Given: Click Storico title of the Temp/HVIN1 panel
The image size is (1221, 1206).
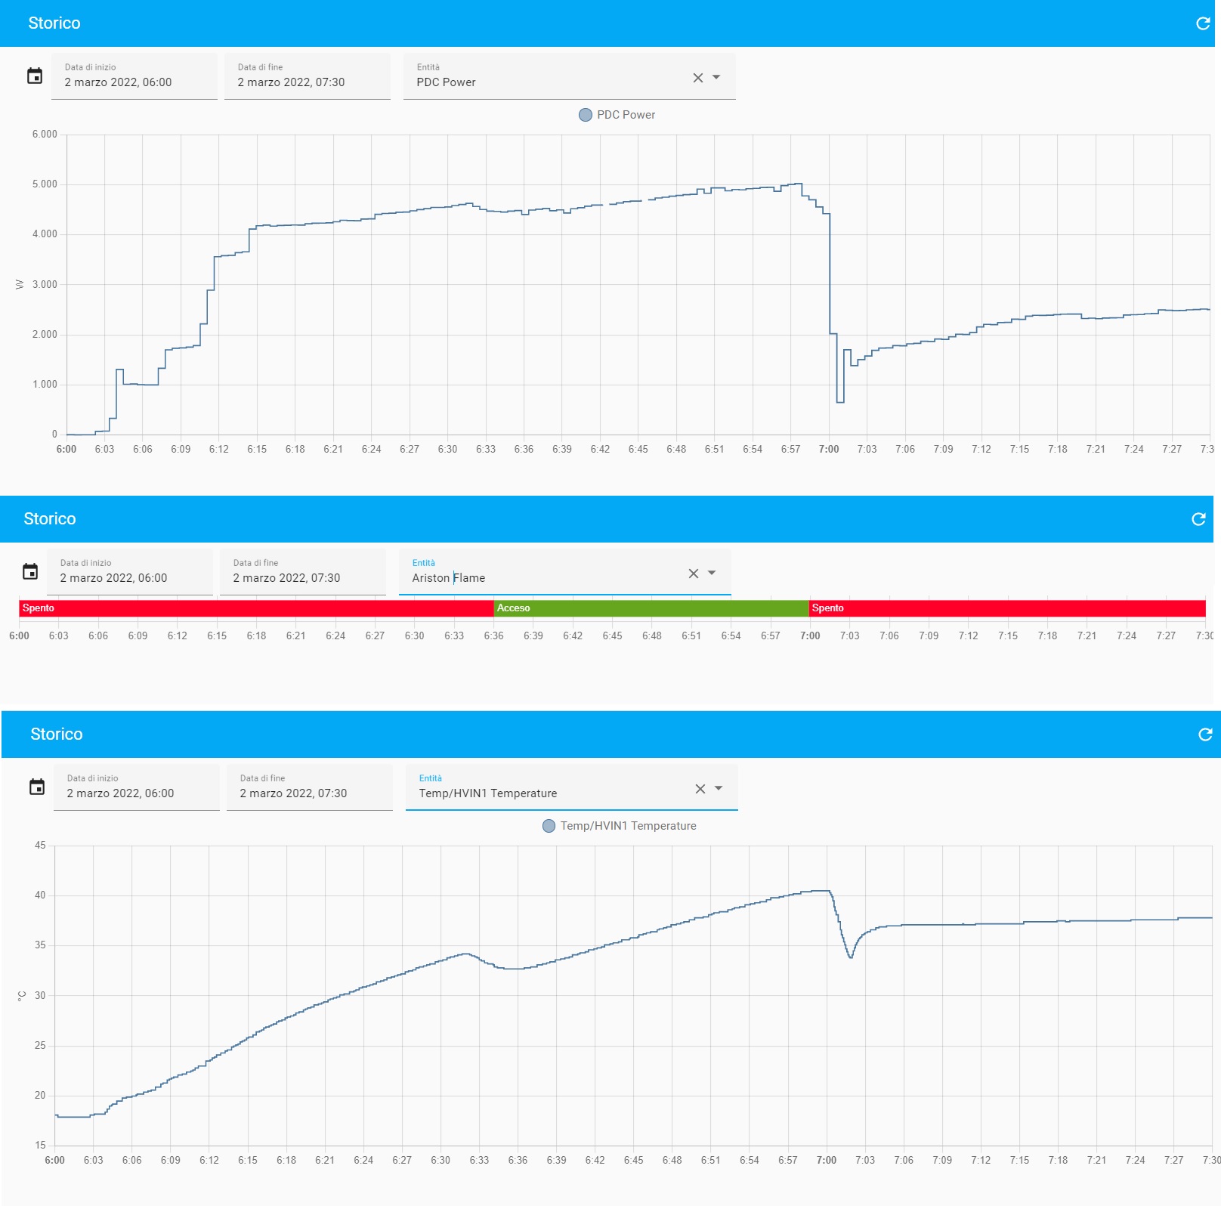Looking at the screenshot, I should pyautogui.click(x=57, y=734).
